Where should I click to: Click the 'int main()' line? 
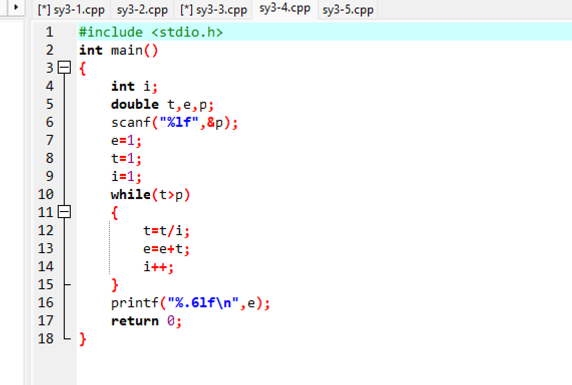click(118, 50)
